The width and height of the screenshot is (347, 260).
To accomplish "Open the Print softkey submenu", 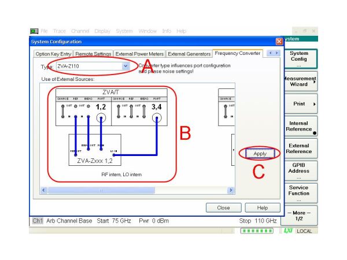I will pyautogui.click(x=300, y=103).
